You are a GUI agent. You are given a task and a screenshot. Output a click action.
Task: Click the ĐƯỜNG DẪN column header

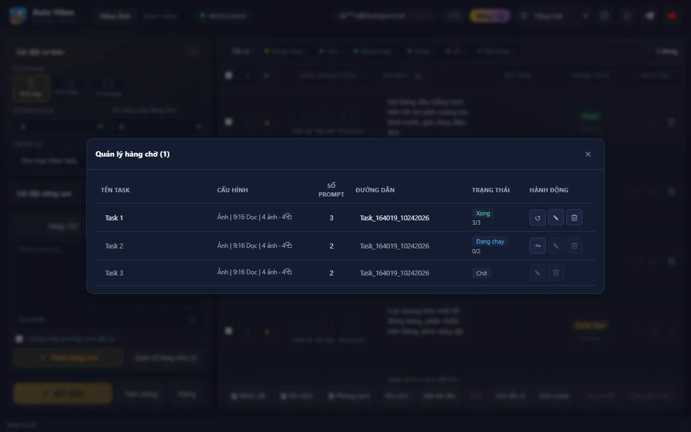pyautogui.click(x=375, y=190)
